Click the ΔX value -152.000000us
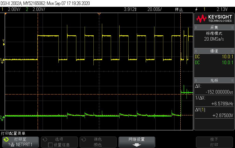The image size is (235, 148). click(x=219, y=92)
